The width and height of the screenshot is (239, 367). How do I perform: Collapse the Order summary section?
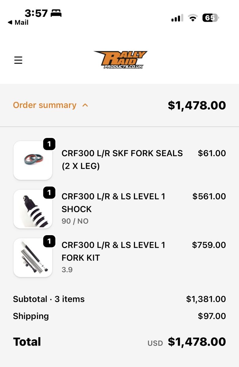(x=45, y=105)
